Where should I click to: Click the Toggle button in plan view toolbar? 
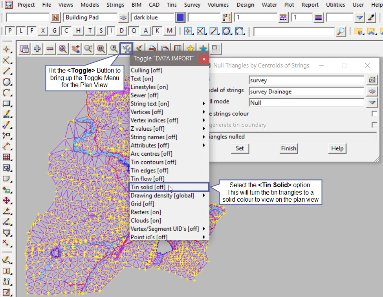(126, 49)
